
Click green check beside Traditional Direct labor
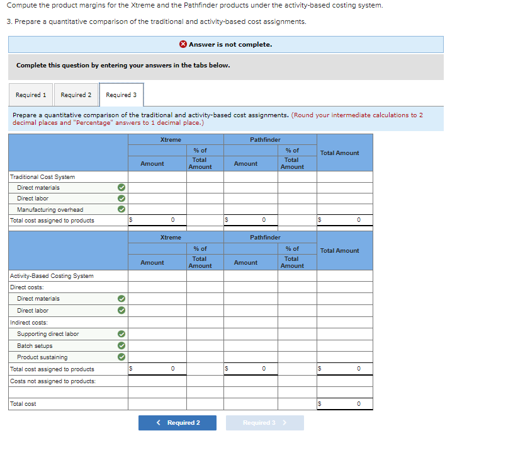pos(121,199)
